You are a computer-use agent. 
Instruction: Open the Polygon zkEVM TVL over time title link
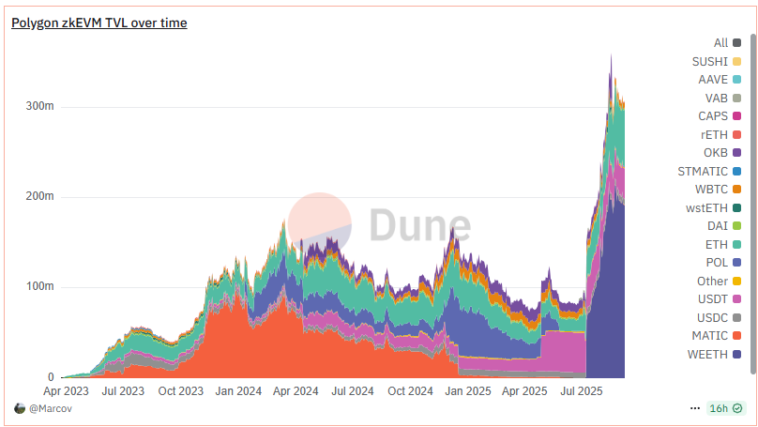point(99,23)
